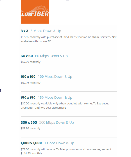Click the $78.00 connecTV Max promotion text
Screen dimensions: 131x157
point(66,149)
